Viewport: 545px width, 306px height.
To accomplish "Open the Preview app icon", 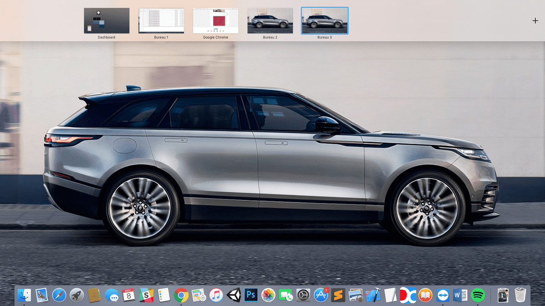I will (356, 295).
